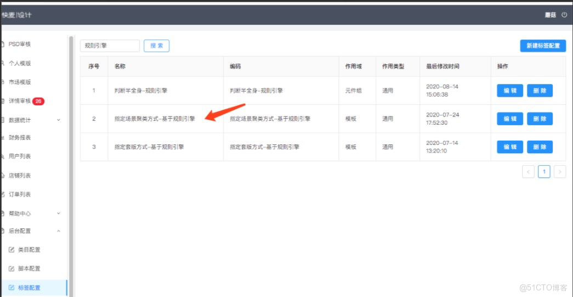Click timestamp 2020-08-14 15:06:38
Screen dimensions: 573x297
tap(442, 91)
